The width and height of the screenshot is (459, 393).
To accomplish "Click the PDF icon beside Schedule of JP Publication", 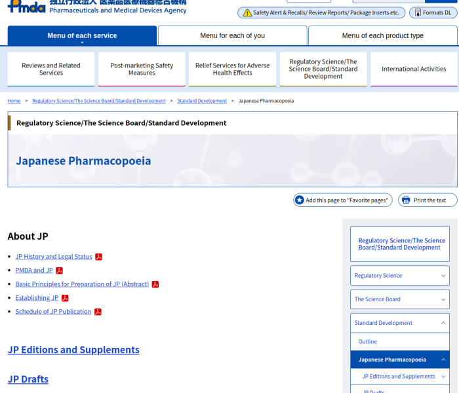I will point(98,312).
